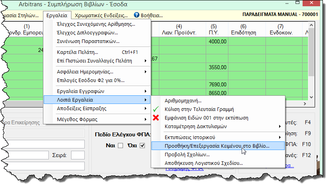The width and height of the screenshot is (326, 184).
Task: Click the Λοιπά Εργαλεία submenu arrow
Action: tap(146, 100)
